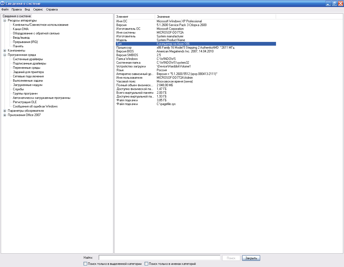Image resolution: width=344 pixels, height=267 pixels.
Task: Select the Язык row
Action: [196, 70]
